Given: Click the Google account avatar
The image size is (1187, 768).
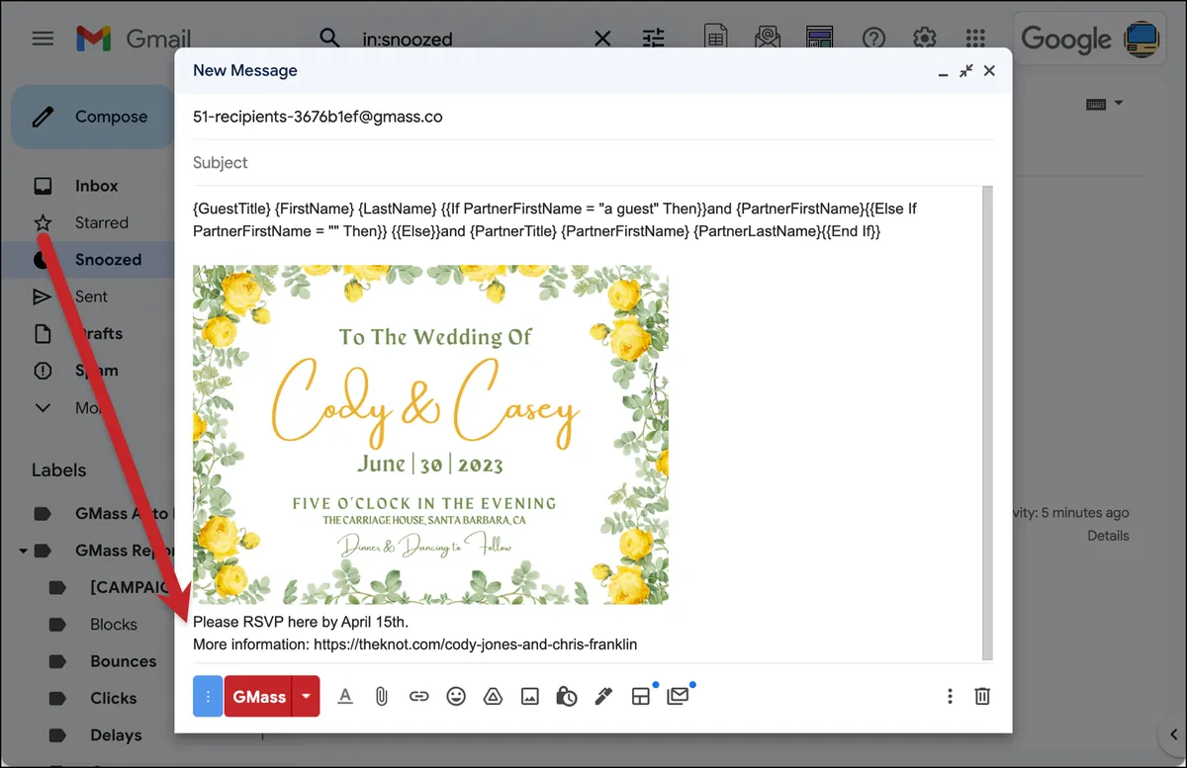Looking at the screenshot, I should 1142,39.
